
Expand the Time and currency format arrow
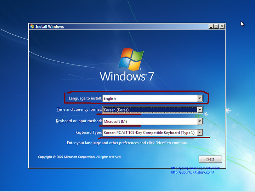click(x=200, y=110)
